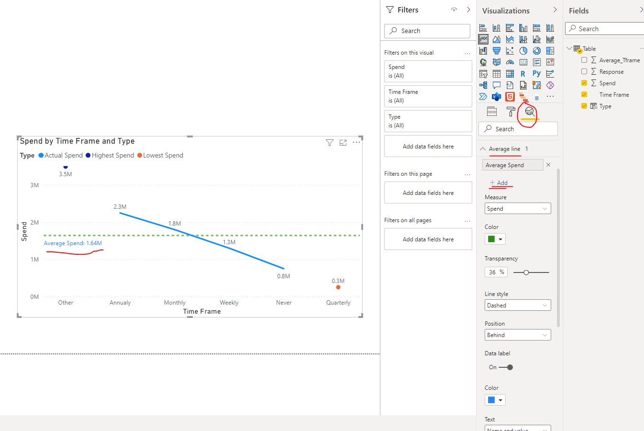Open the Measure dropdown showing Spend
This screenshot has height=431, width=644.
518,209
